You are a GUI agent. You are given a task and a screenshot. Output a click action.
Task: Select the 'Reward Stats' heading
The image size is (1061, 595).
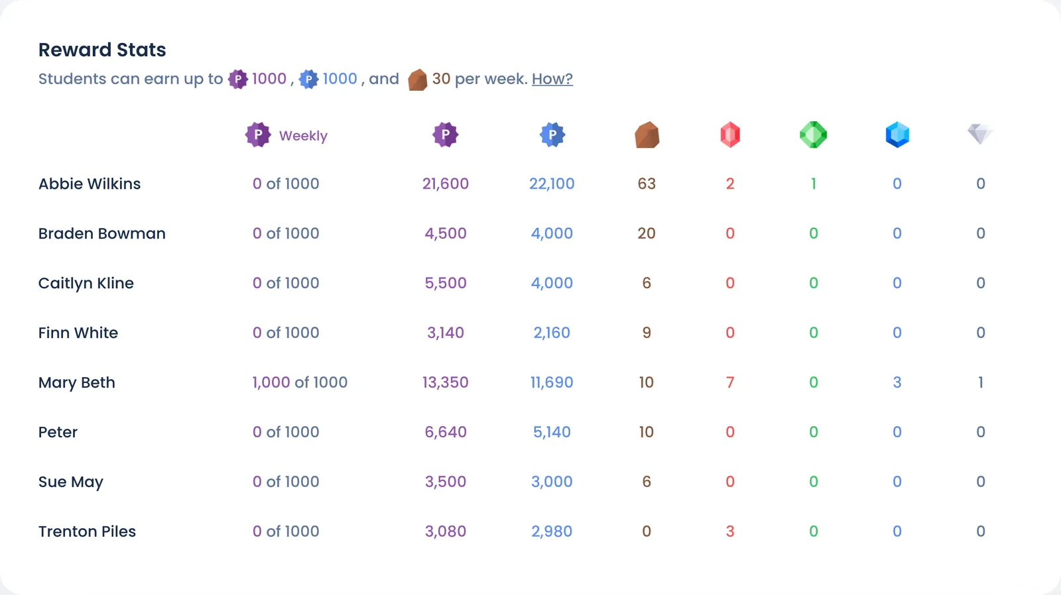[x=102, y=50]
